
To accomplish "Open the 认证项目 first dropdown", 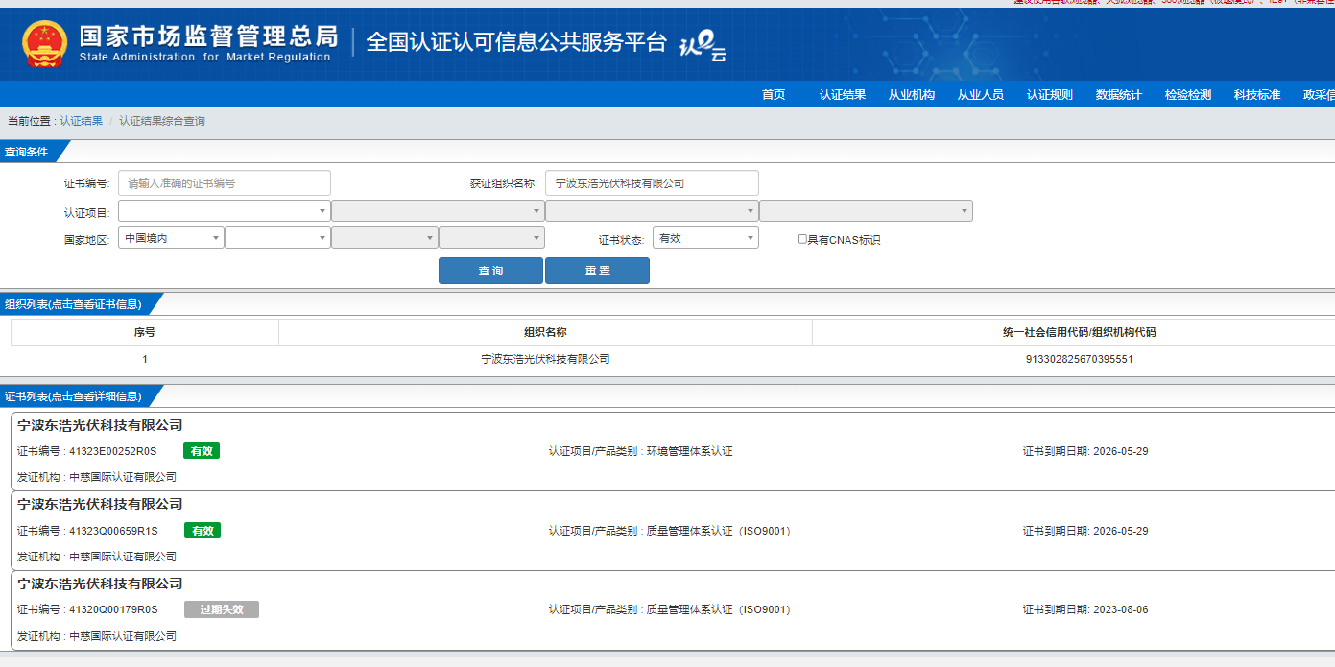I will pyautogui.click(x=224, y=211).
